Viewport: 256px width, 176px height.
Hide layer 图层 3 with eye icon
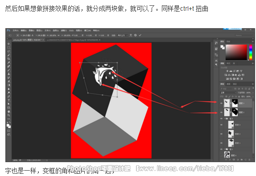coord(221,103)
